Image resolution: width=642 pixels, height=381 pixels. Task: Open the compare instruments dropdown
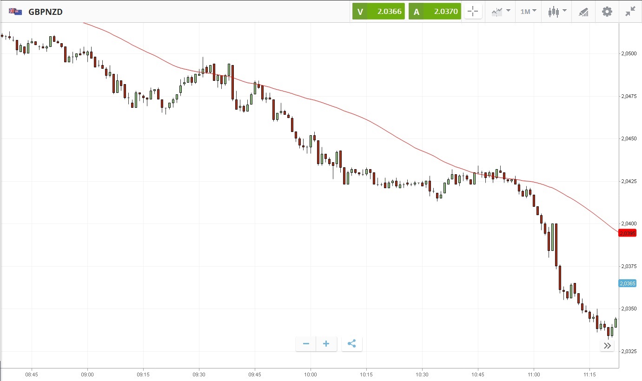(501, 12)
